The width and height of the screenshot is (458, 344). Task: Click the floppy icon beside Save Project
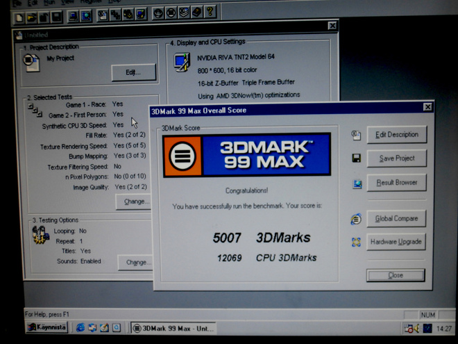coord(357,158)
